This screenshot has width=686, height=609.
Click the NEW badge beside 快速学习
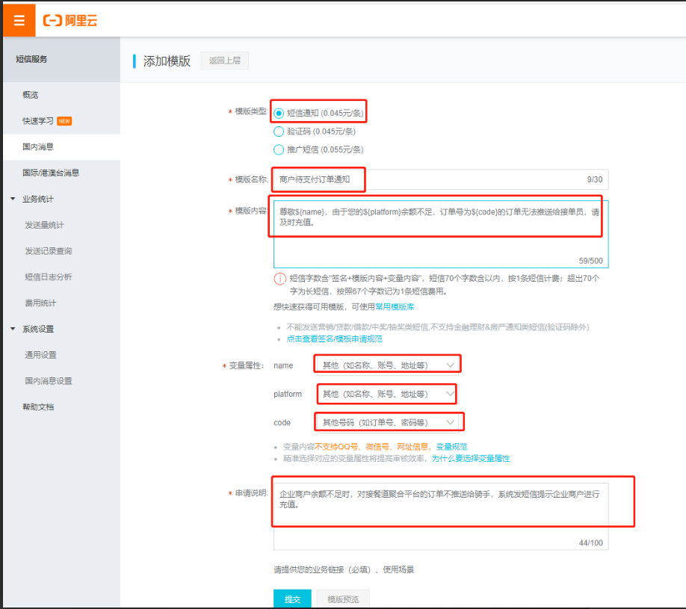pyautogui.click(x=64, y=121)
